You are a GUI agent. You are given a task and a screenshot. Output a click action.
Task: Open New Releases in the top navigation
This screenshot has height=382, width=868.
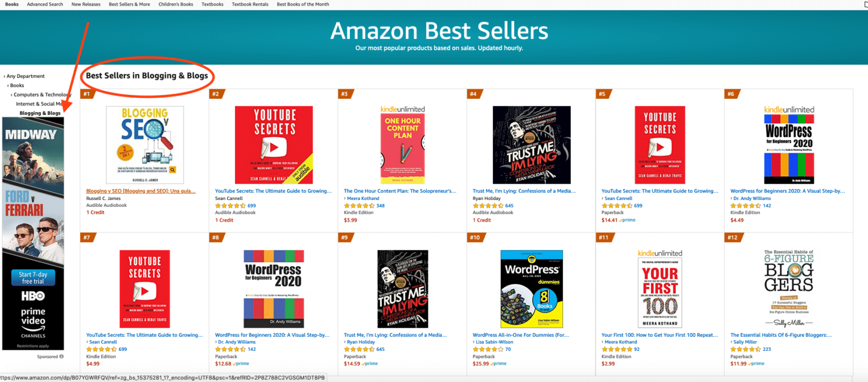pyautogui.click(x=86, y=5)
